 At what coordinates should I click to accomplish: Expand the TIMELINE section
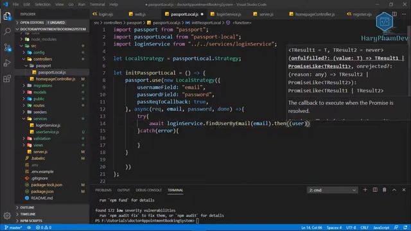(x=52, y=214)
